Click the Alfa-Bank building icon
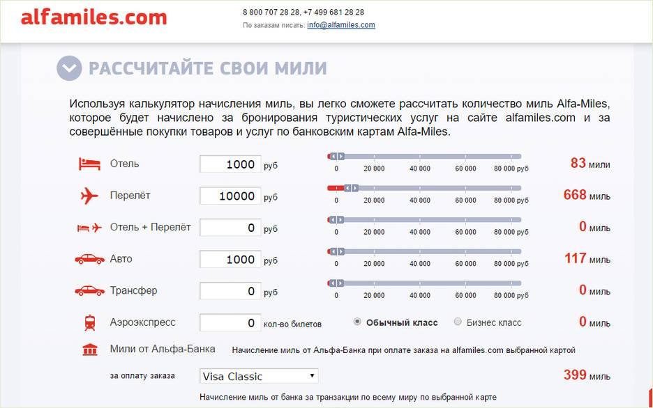 click(x=89, y=350)
